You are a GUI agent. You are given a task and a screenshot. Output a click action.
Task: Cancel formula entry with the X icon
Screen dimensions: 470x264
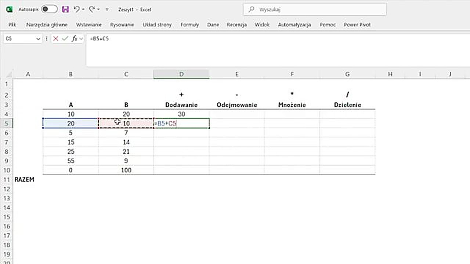(x=55, y=38)
